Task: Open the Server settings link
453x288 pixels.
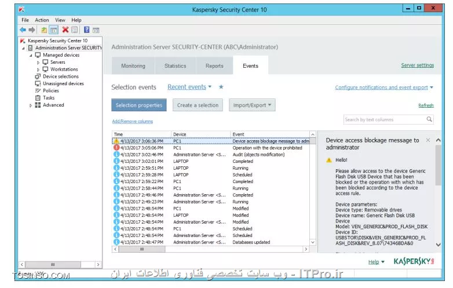Action: [418, 65]
